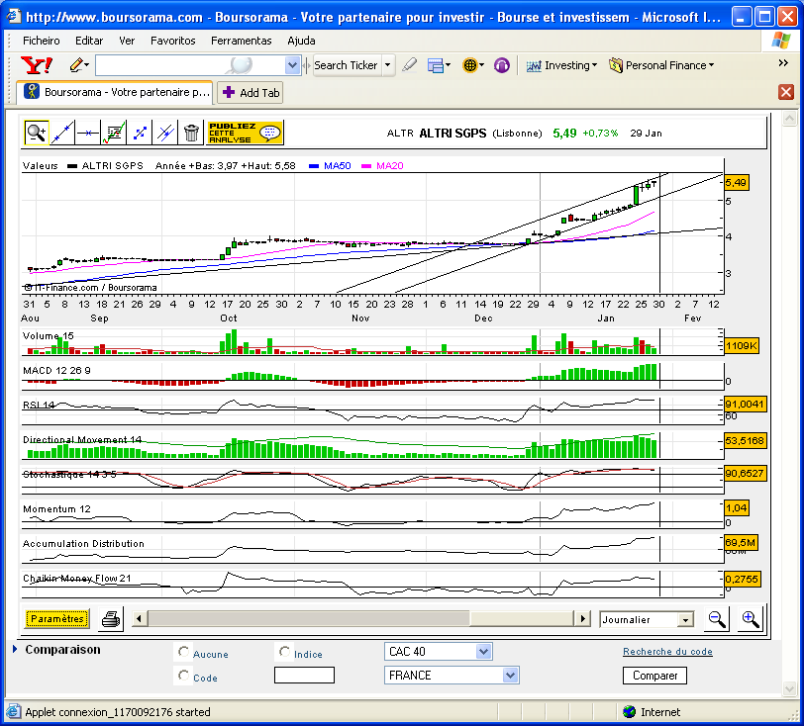Open the CAC 40 index dropdown

[438, 652]
